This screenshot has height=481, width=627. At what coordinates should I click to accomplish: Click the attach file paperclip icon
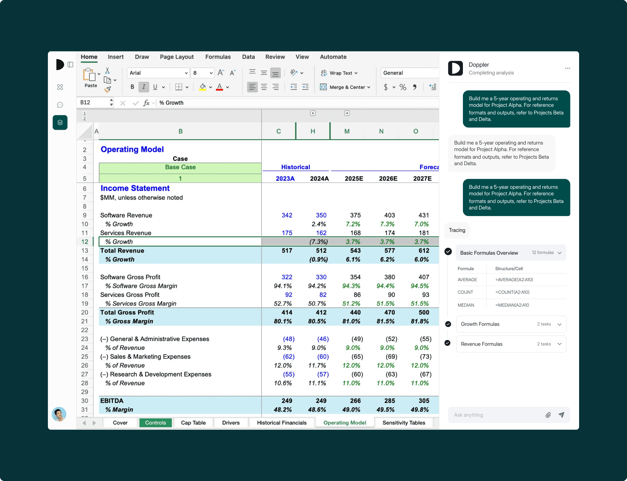(548, 415)
